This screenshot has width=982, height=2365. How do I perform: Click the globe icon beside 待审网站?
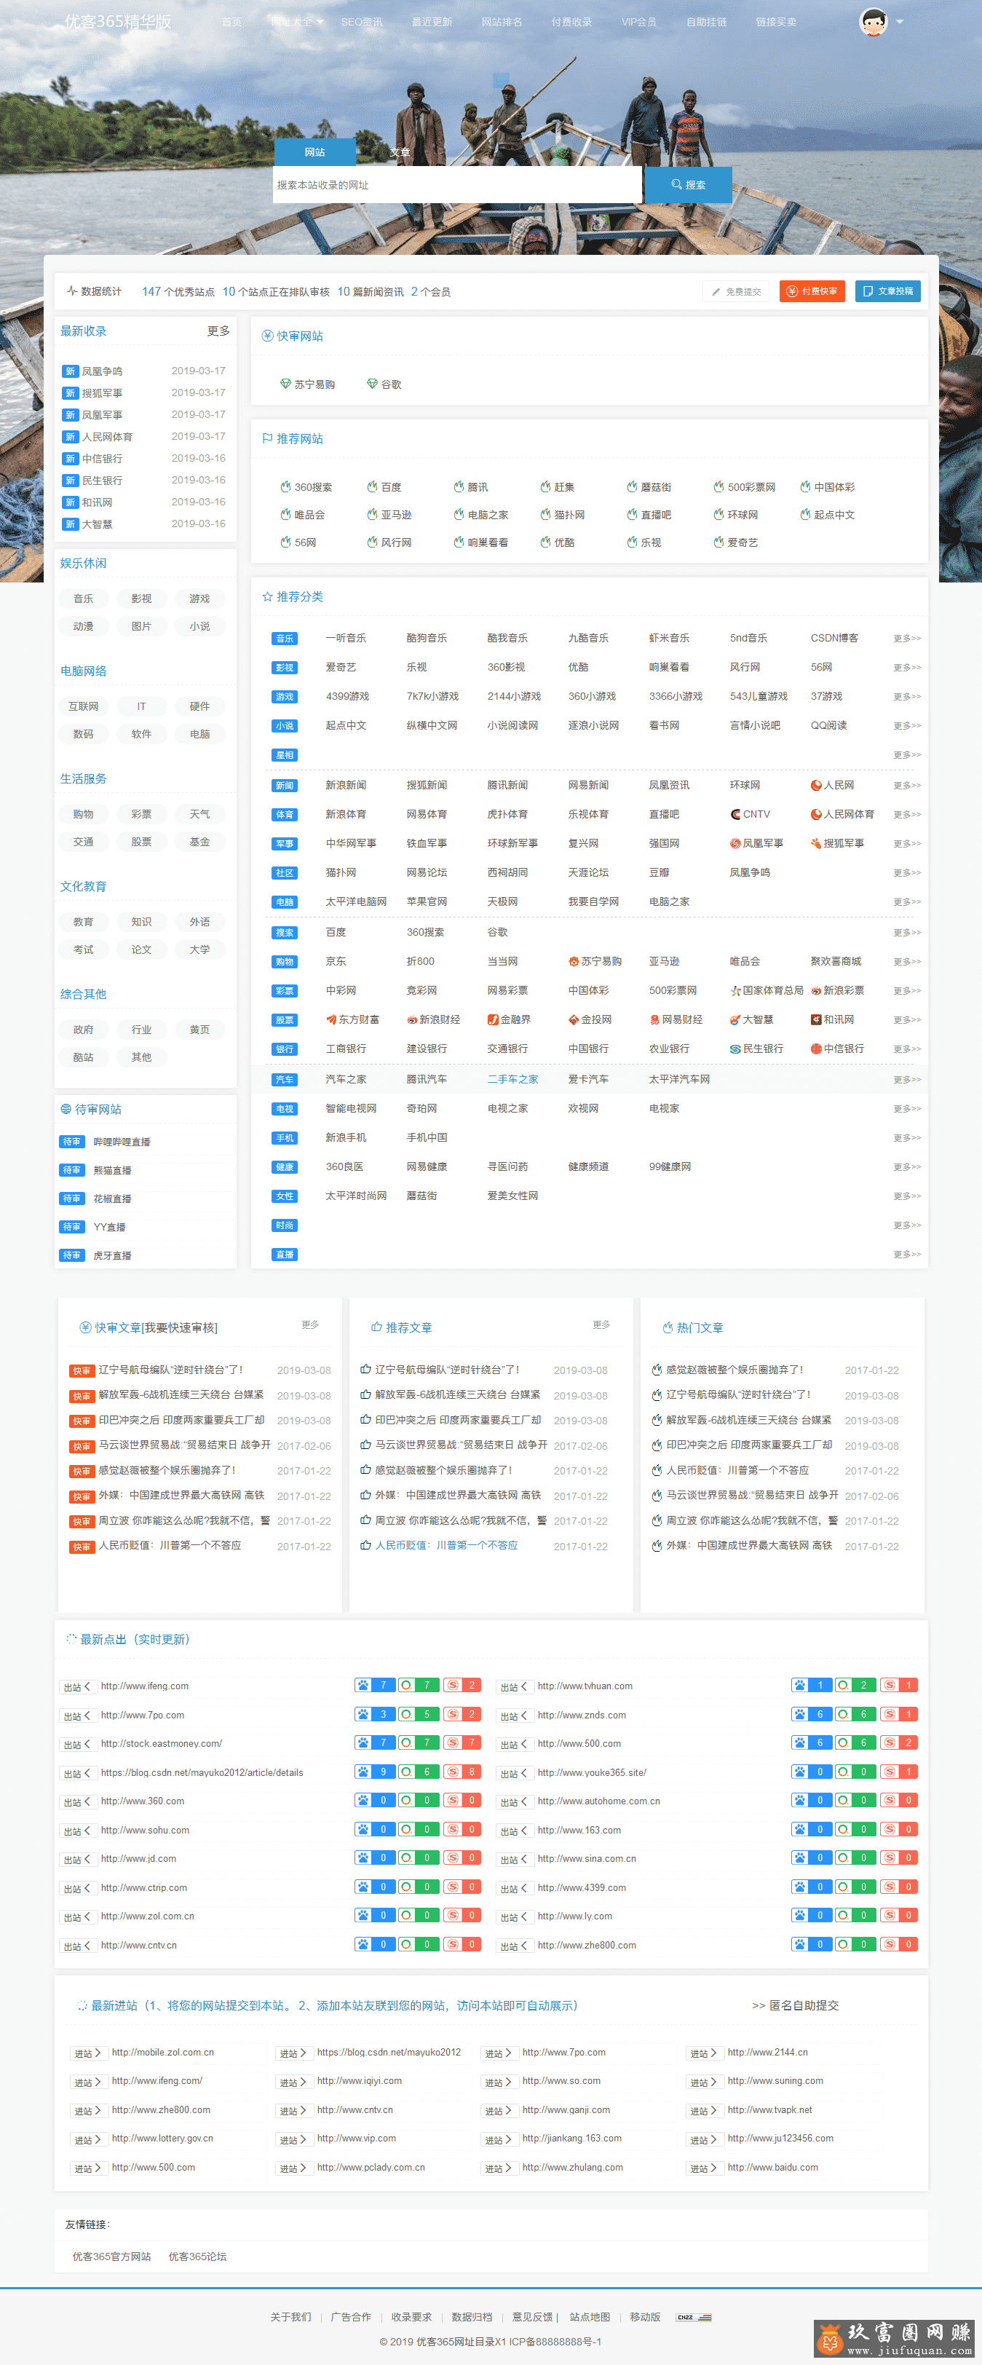(66, 1109)
